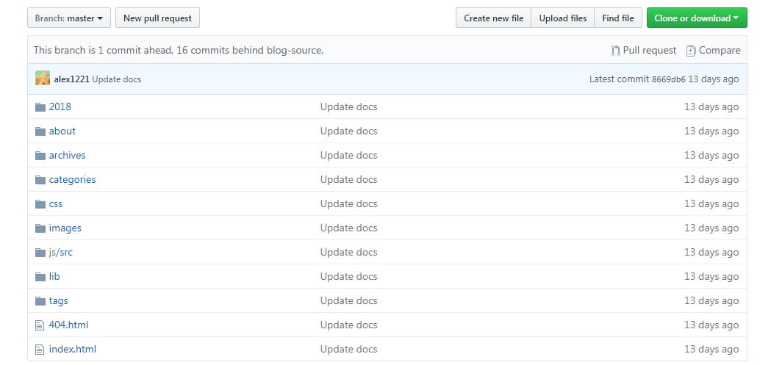Click Upload files button

tap(562, 18)
